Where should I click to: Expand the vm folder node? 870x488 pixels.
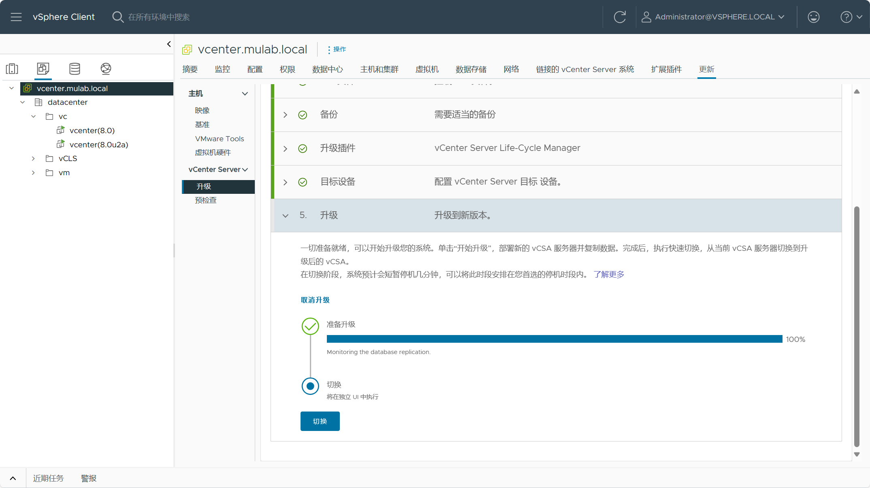click(34, 173)
